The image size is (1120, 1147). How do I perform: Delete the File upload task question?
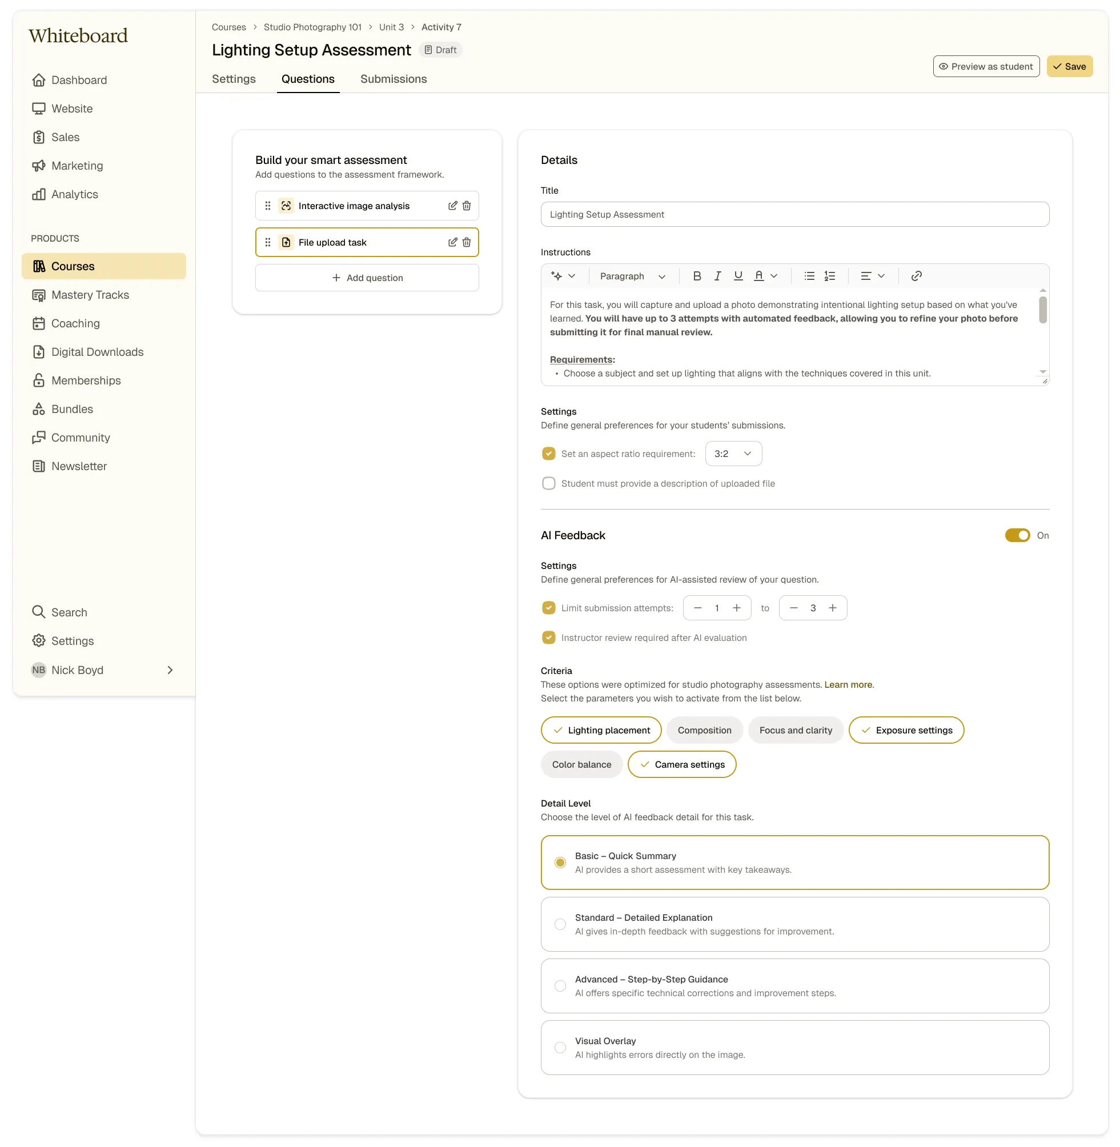(467, 242)
